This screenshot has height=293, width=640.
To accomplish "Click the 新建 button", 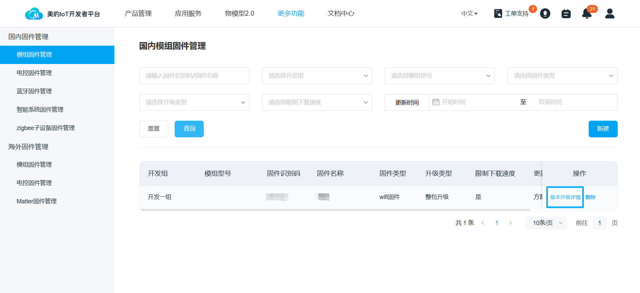I will (603, 129).
